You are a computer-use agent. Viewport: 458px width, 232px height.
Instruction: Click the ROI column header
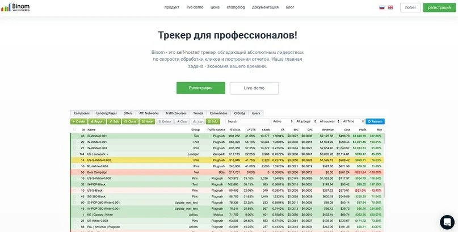[x=379, y=129]
